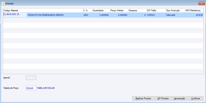Click the NFS Referência column header

click(193, 11)
